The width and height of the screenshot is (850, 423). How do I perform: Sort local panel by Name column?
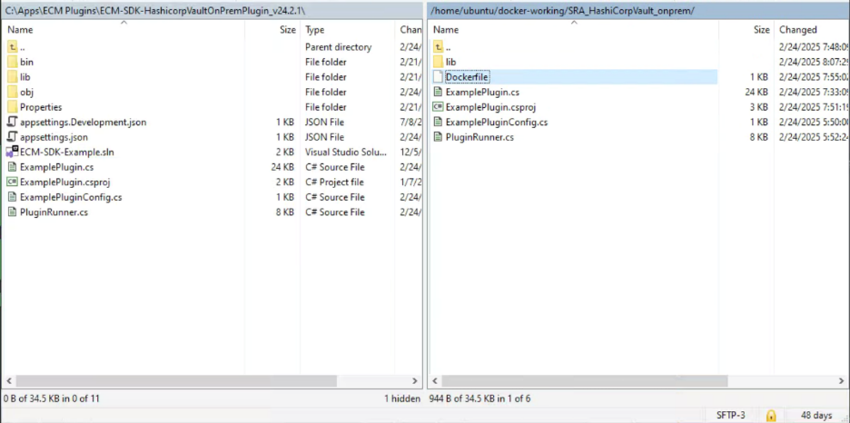[124, 29]
